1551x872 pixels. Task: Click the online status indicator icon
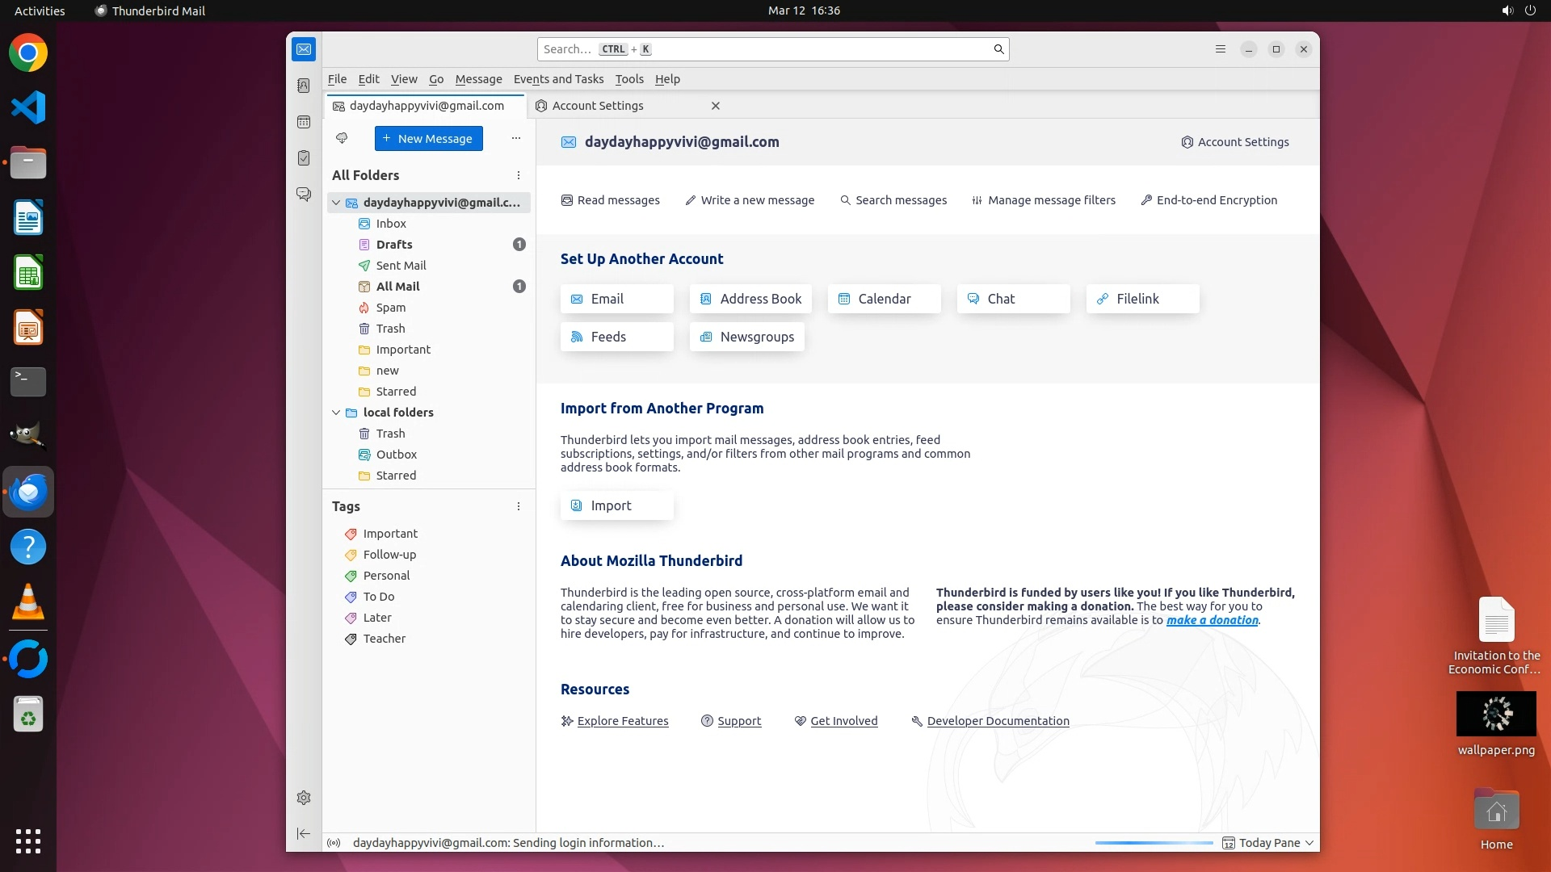pos(334,843)
